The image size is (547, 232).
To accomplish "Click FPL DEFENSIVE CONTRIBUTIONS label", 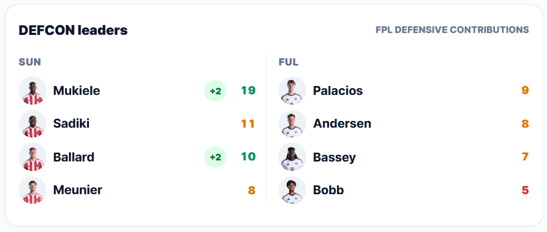I will click(x=452, y=30).
